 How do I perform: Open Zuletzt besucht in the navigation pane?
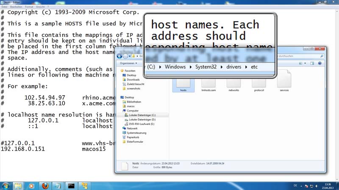(x=133, y=84)
